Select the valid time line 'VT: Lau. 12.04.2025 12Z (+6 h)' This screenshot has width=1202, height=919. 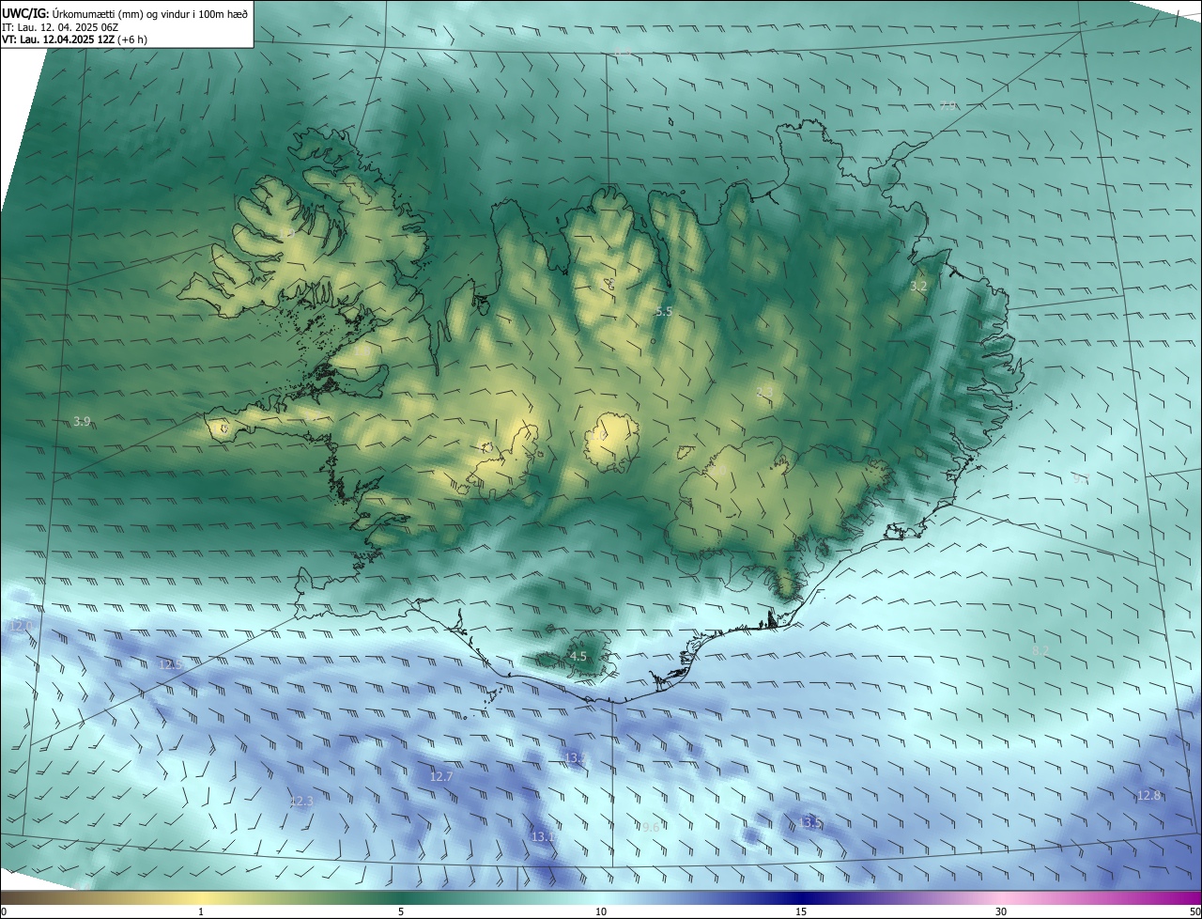click(74, 39)
